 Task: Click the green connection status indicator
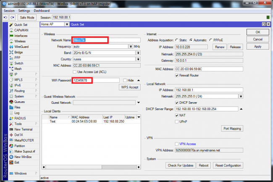[268, 17]
